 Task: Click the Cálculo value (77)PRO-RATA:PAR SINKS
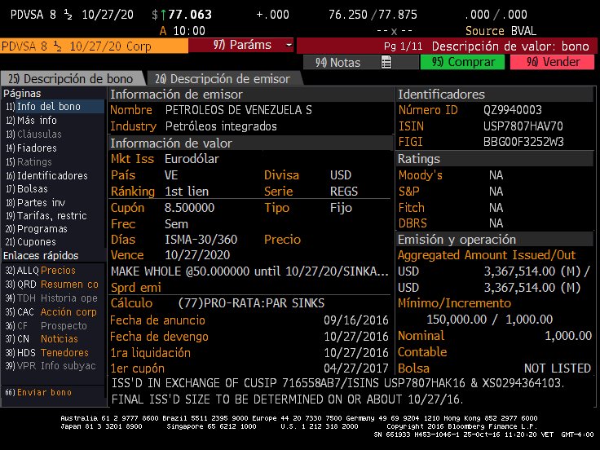click(x=251, y=303)
